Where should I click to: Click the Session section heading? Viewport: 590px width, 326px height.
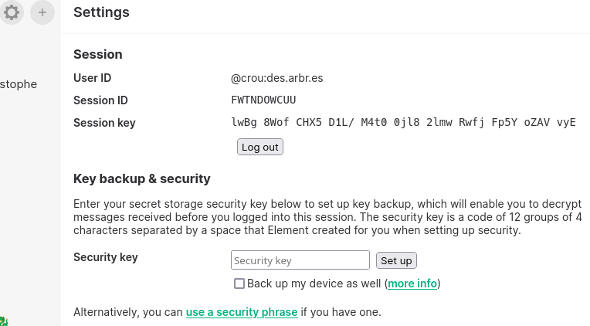pos(98,54)
